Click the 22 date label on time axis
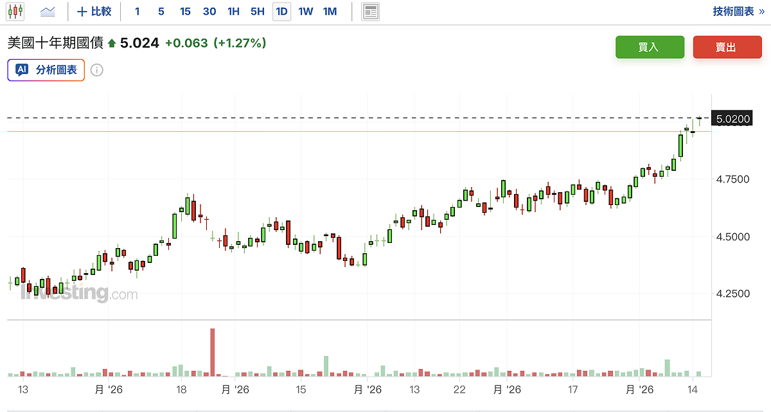Image resolution: width=771 pixels, height=412 pixels. click(x=459, y=390)
